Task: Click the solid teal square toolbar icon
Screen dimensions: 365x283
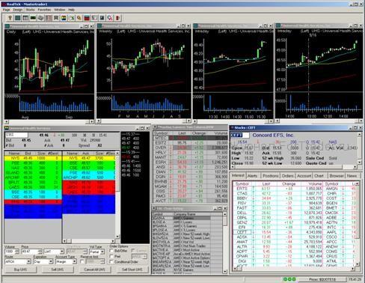Action: pyautogui.click(x=18, y=18)
